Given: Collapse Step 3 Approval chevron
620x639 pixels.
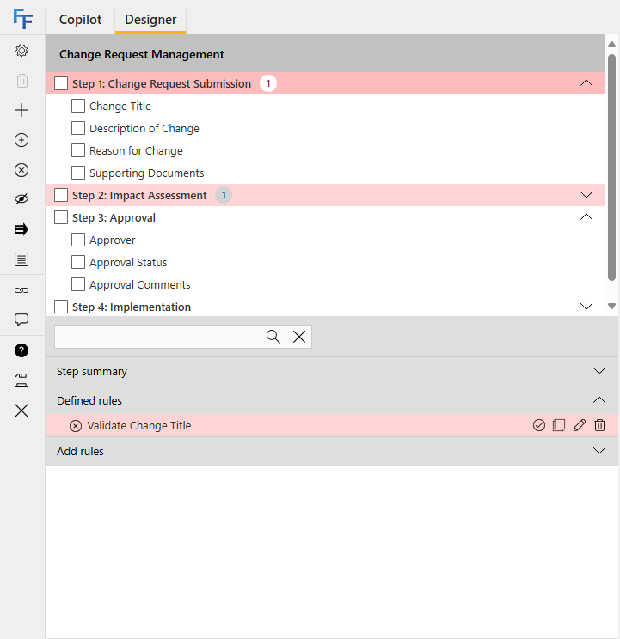Looking at the screenshot, I should (x=586, y=217).
